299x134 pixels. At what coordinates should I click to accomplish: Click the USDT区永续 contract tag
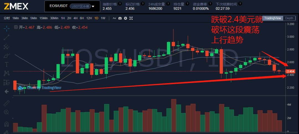80,6
